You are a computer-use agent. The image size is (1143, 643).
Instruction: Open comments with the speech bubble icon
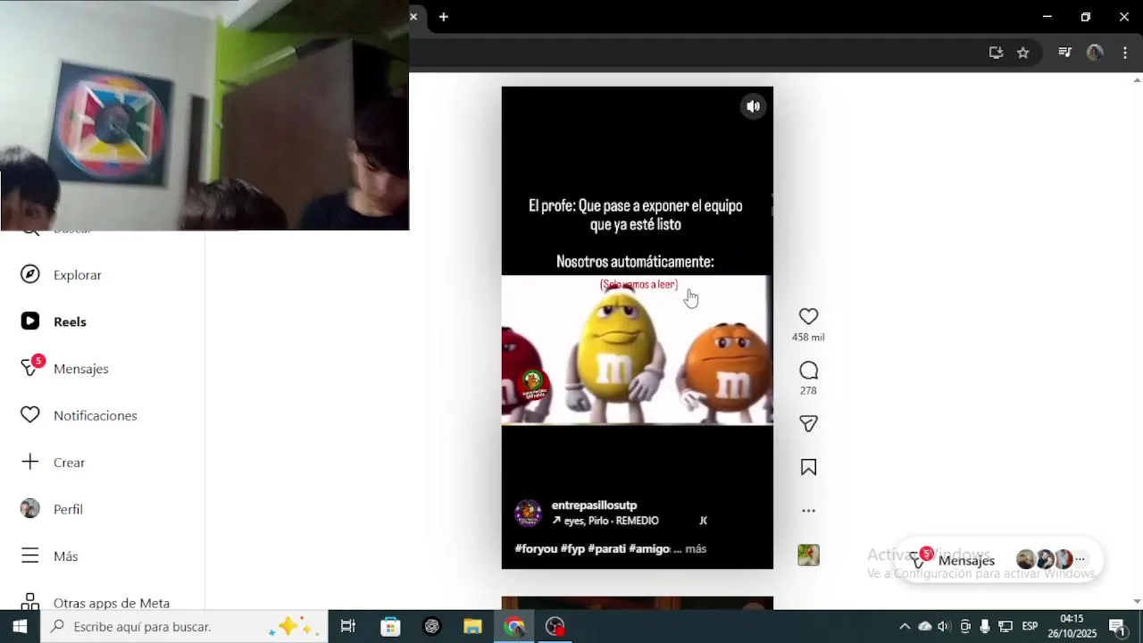[808, 370]
